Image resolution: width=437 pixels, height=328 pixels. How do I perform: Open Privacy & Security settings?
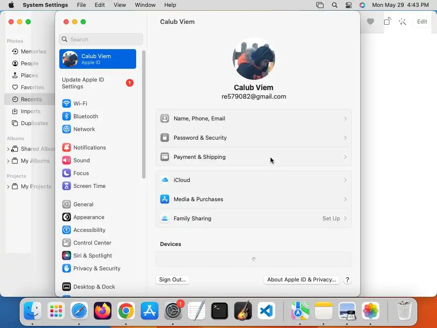pyautogui.click(x=91, y=269)
